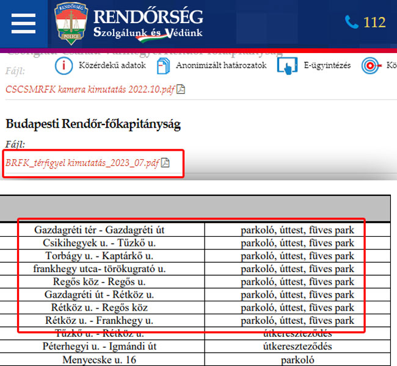This screenshot has height=366, width=397.
Task: Click PDF icon after CSCSMRFK kamera file
Action: pyautogui.click(x=181, y=89)
